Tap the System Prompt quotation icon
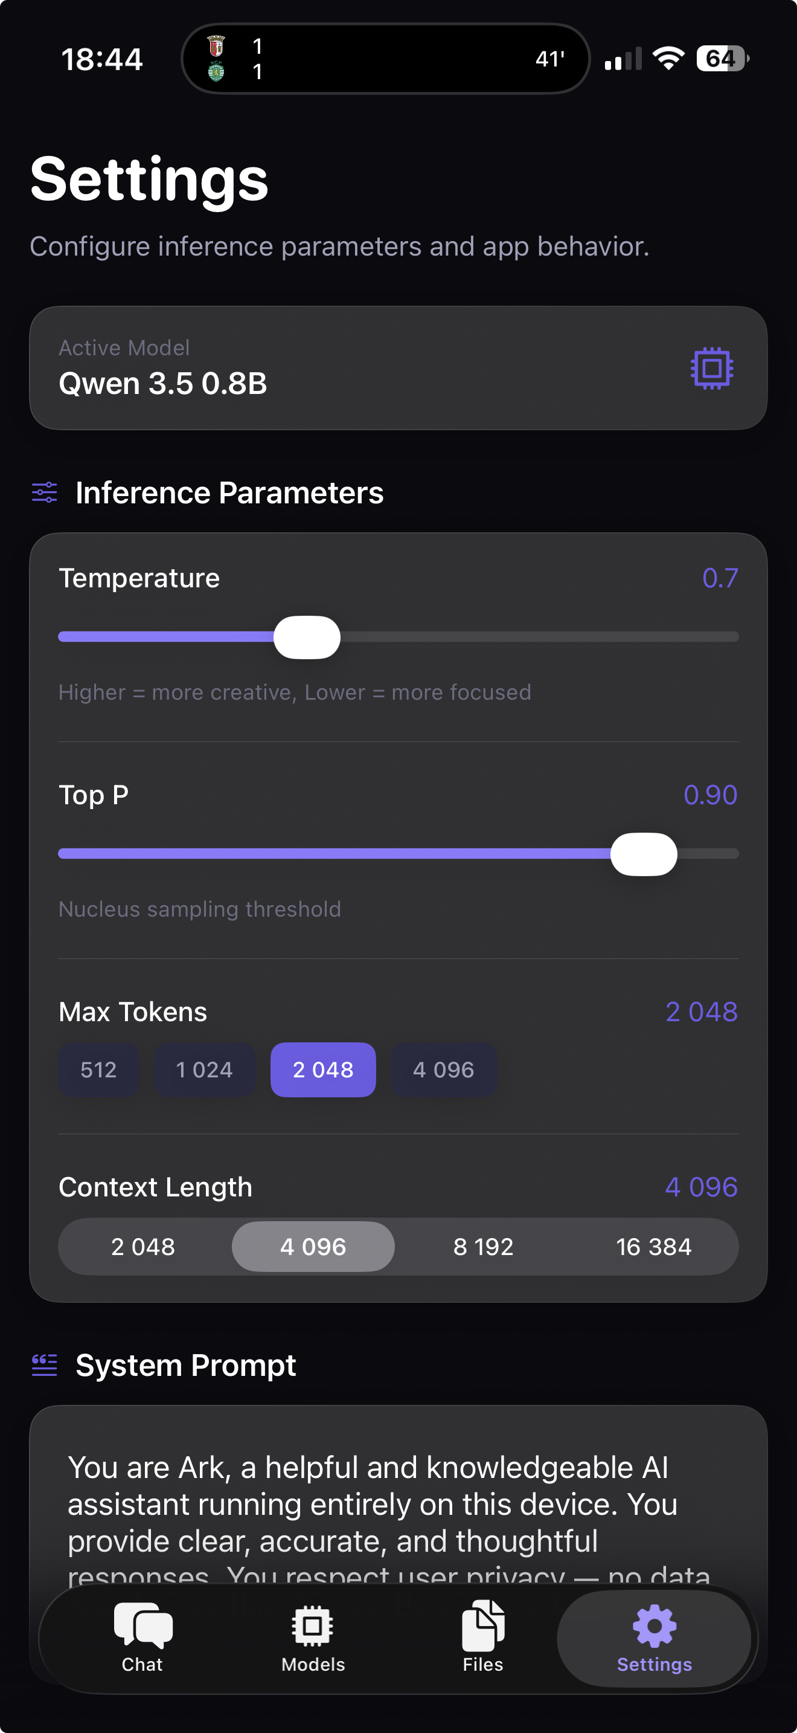 43,1365
